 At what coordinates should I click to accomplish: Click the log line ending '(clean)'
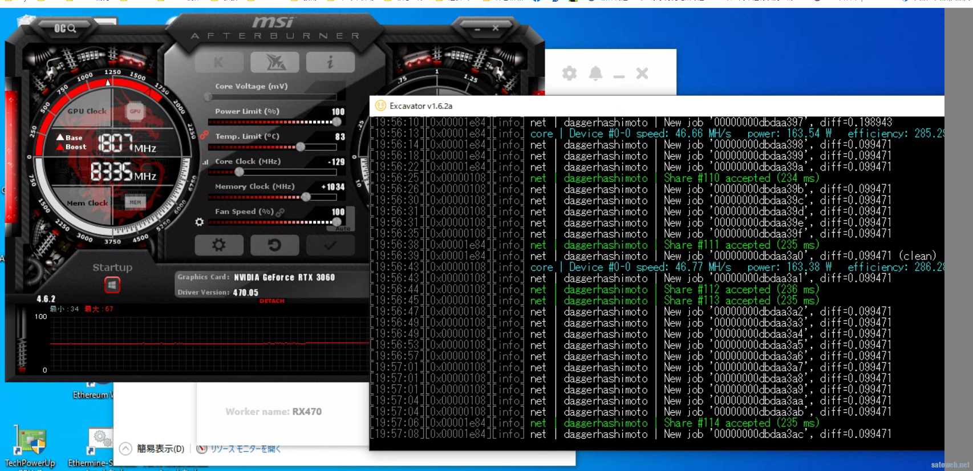tap(654, 256)
